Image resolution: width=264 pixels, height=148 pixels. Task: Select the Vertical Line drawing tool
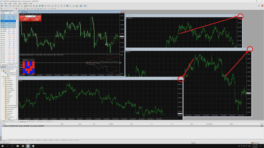click(x=8, y=8)
